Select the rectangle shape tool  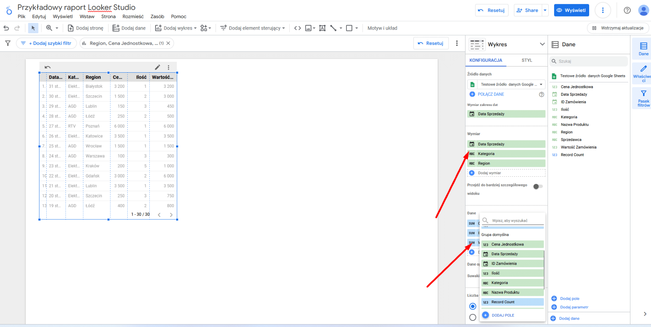(x=349, y=28)
